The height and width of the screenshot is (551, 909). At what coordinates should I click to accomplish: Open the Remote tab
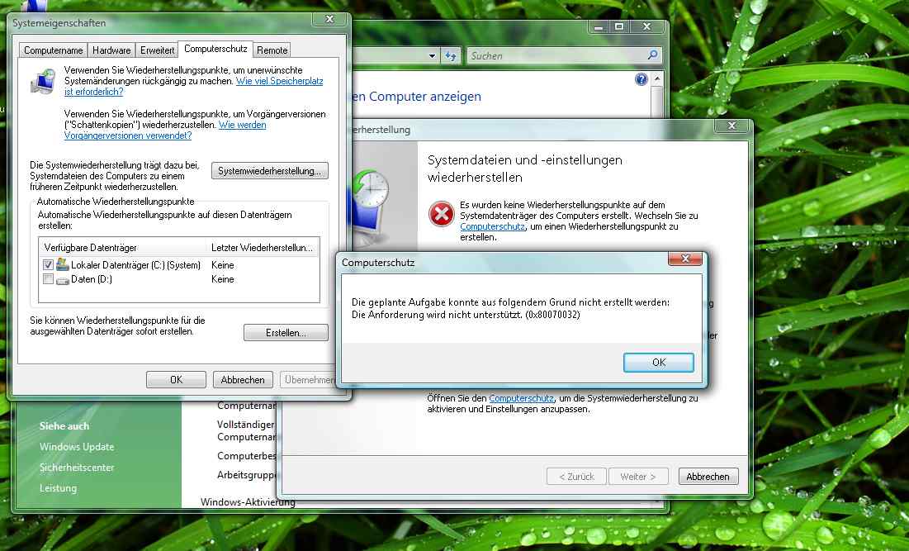click(272, 50)
